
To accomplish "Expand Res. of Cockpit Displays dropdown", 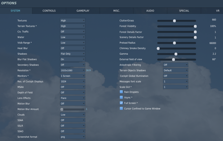I will (x=72, y=81).
